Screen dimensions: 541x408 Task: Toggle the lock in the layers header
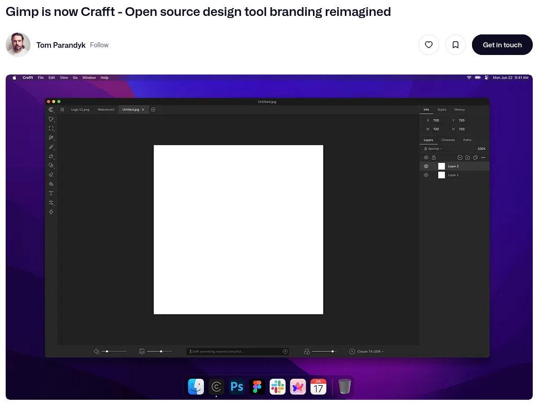coord(434,157)
